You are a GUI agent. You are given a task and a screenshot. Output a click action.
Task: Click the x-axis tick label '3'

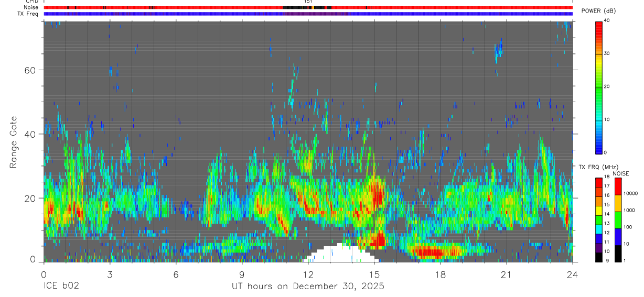pos(110,274)
